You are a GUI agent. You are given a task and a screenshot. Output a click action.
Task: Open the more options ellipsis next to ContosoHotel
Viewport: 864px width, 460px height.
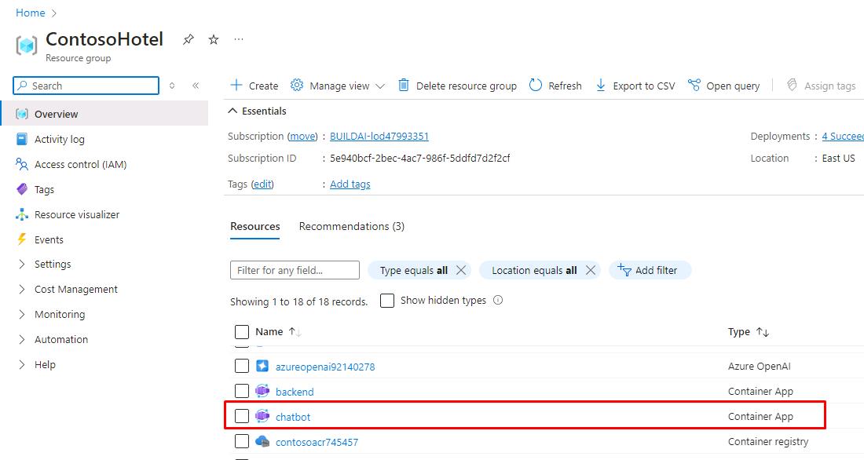[x=239, y=40]
